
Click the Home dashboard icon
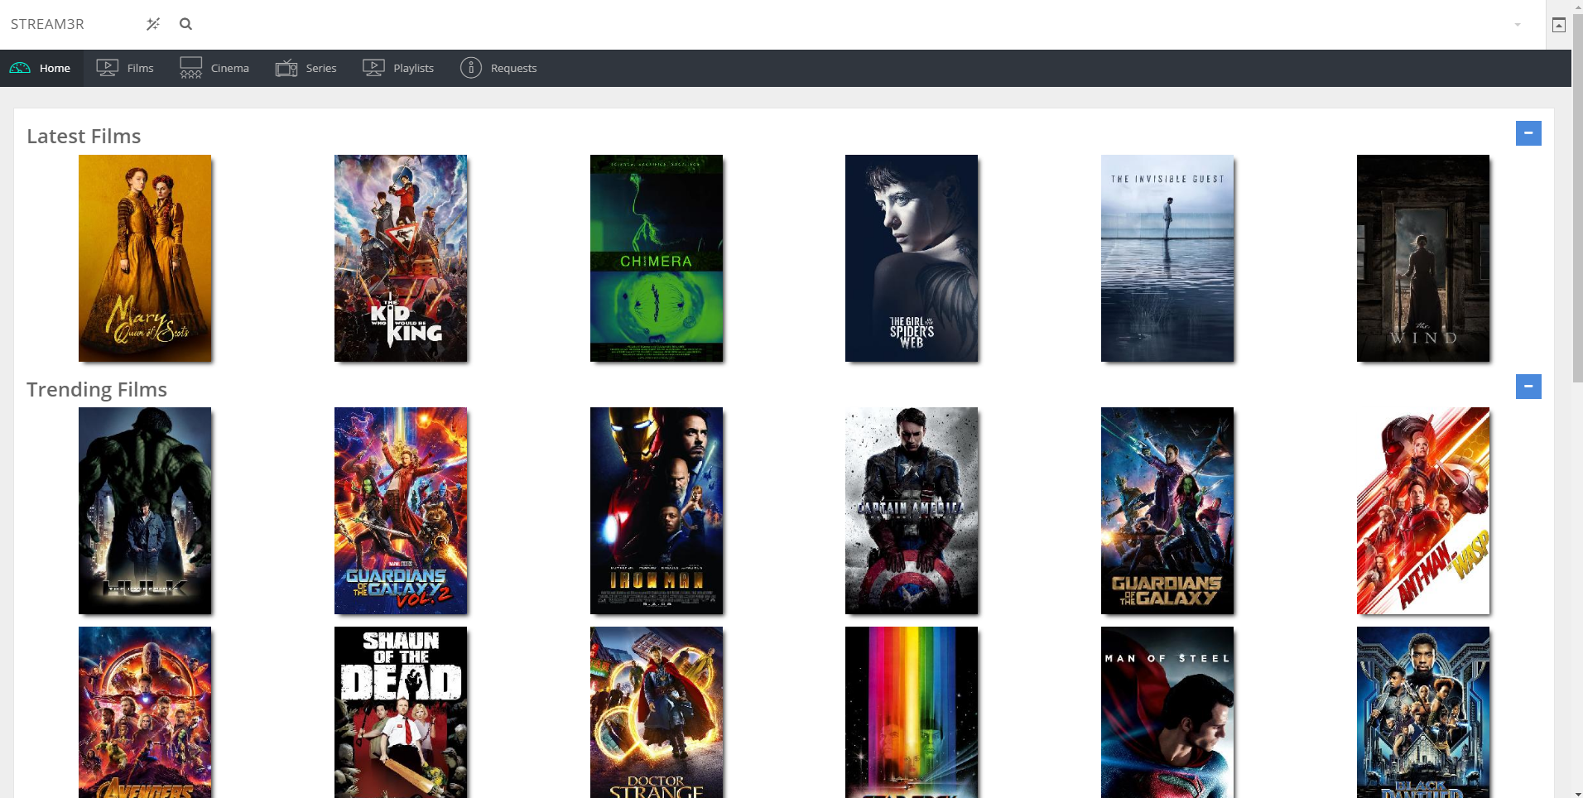tap(20, 68)
